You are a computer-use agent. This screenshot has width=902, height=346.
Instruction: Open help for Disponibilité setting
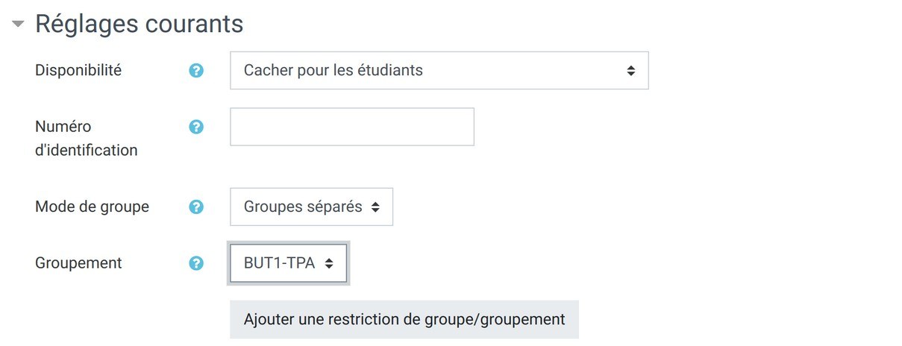tap(196, 71)
